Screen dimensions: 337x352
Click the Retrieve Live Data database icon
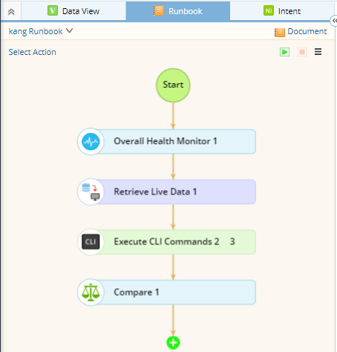91,192
